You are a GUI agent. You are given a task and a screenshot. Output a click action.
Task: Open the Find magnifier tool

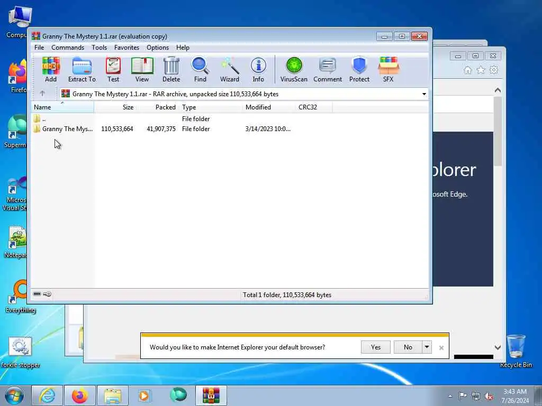tap(200, 69)
